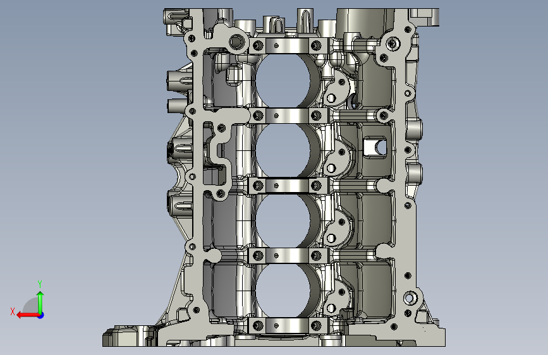Click the "X" label of the axis triad
The image size is (548, 355).
tap(13, 311)
